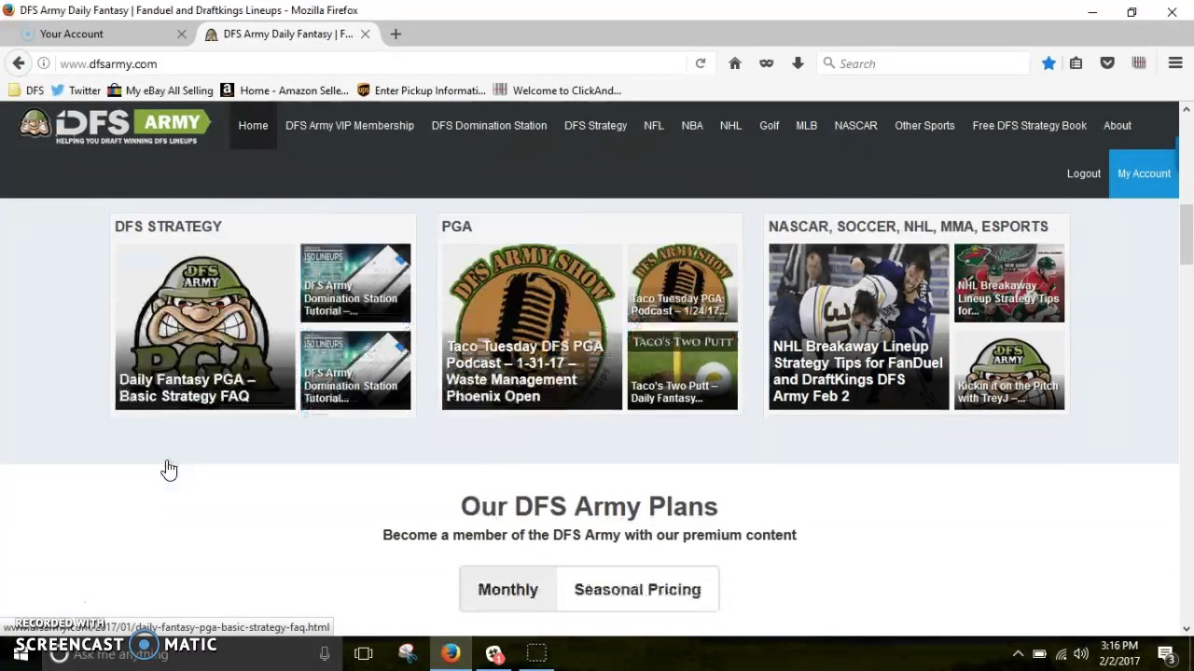
Task: Open the Twitter bookmark
Action: tap(76, 90)
